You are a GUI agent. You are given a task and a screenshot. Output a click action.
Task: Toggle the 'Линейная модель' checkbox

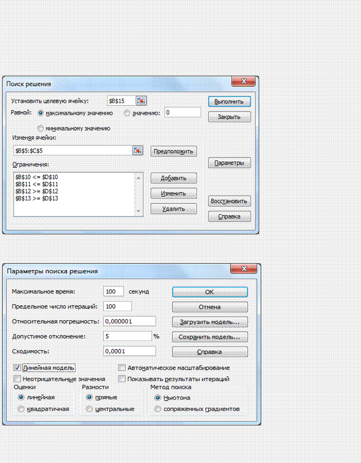coord(17,368)
